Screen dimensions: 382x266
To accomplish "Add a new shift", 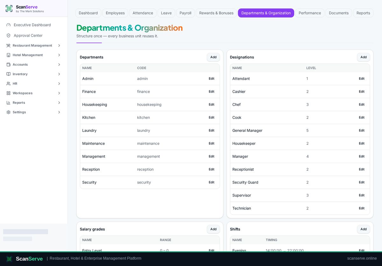I will tap(363, 229).
